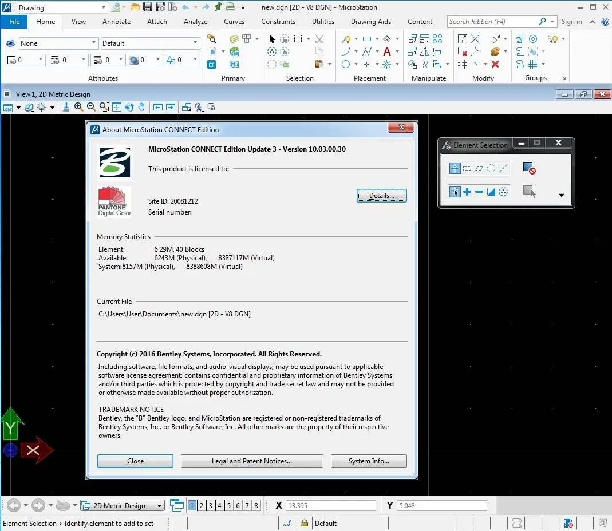Open the File tab
The image size is (612, 531).
click(x=14, y=22)
